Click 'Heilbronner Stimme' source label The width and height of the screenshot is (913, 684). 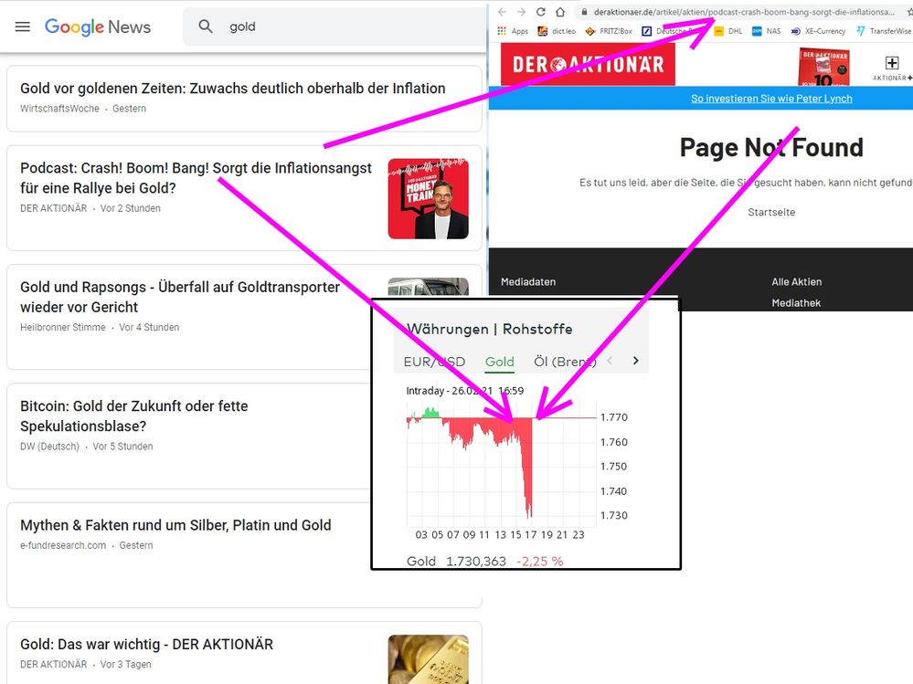coord(63,328)
